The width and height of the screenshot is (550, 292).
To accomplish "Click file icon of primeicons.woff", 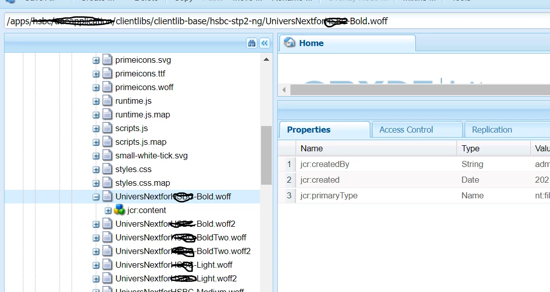I will (107, 88).
